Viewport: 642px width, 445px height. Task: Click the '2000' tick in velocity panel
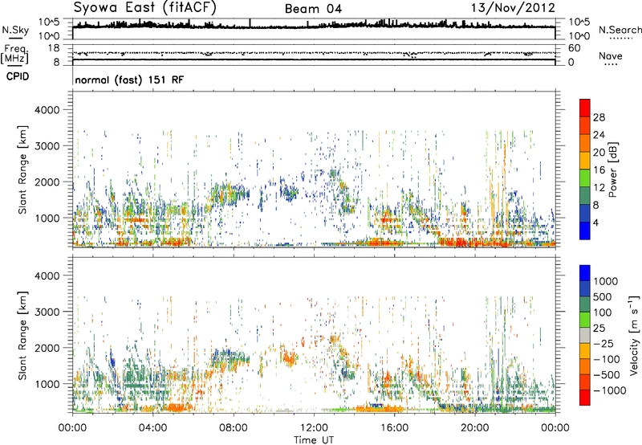[x=47, y=348]
